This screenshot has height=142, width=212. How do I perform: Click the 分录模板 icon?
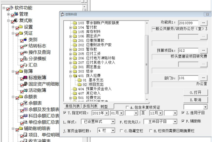pyautogui.click(x=26, y=58)
